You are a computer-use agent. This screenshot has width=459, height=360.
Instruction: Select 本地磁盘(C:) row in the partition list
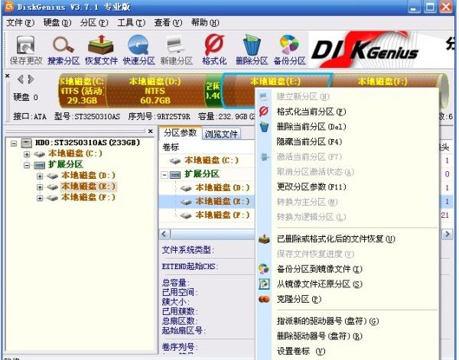pos(207,161)
